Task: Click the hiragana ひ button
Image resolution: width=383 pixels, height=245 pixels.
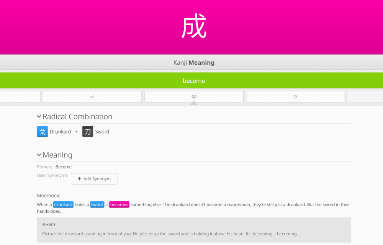Action: click(x=295, y=97)
